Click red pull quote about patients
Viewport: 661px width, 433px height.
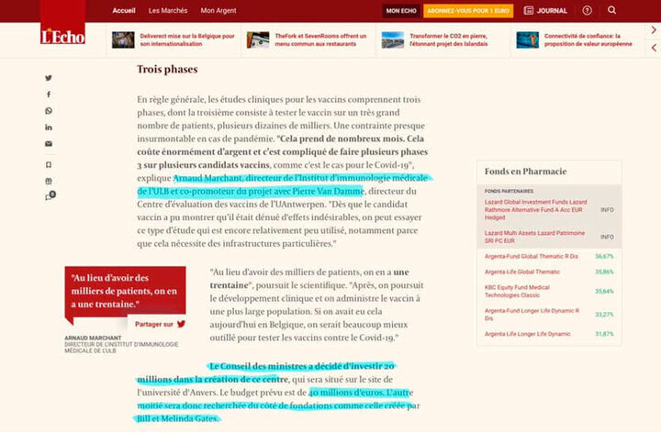[125, 292]
